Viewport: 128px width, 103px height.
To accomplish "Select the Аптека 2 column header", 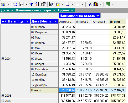I will [84, 22].
